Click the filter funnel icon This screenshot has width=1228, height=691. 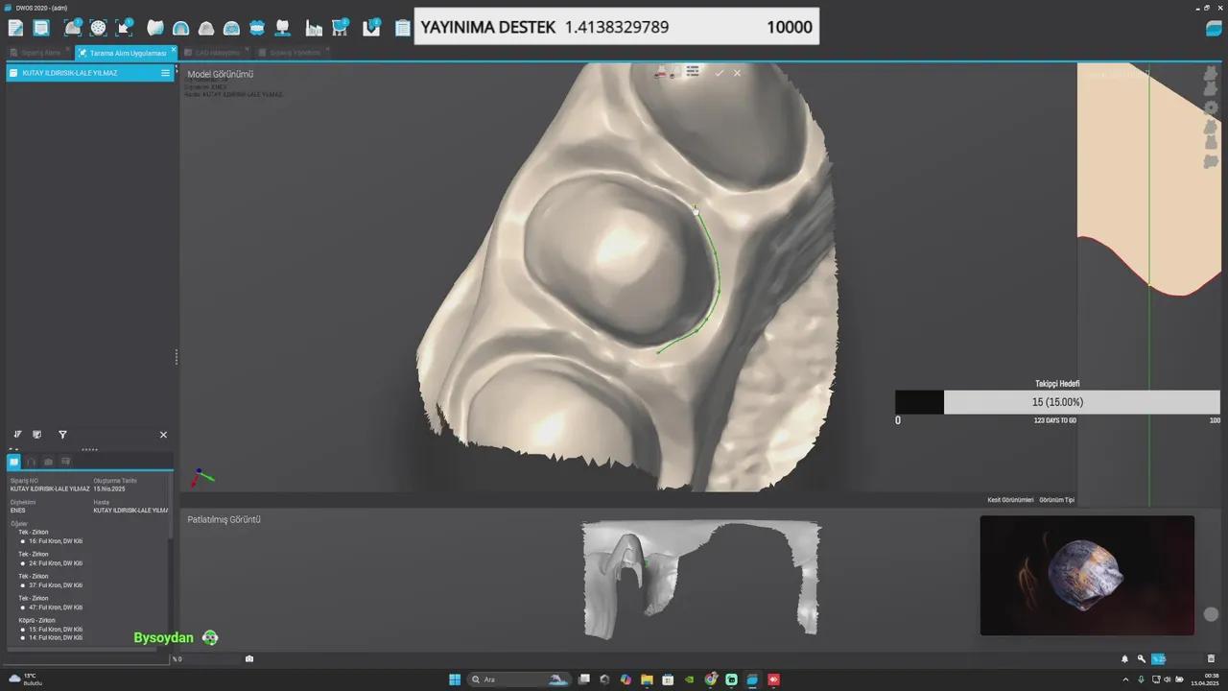click(62, 435)
